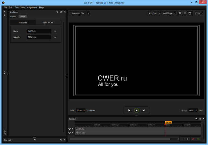
Task: Zoom in timeline with plus button
Action: click(x=187, y=139)
